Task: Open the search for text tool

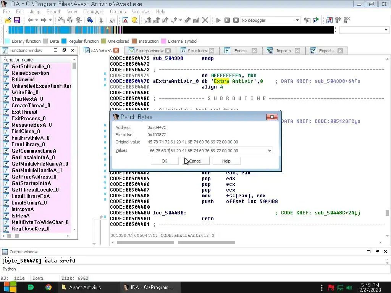Action: click(70, 20)
